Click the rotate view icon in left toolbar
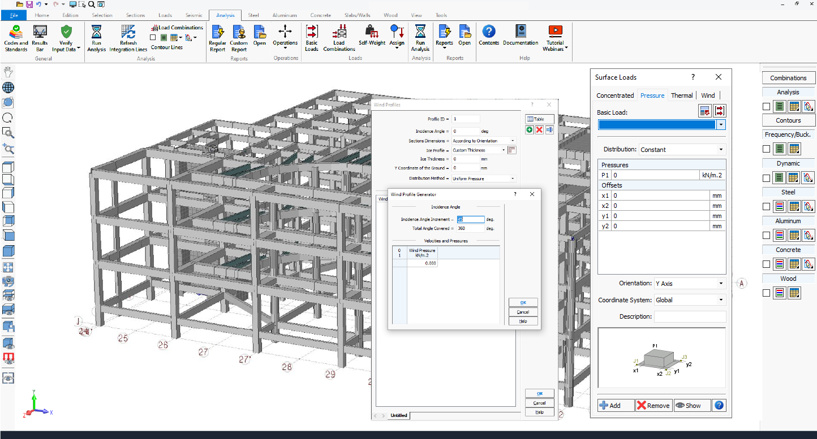817x439 pixels. pyautogui.click(x=8, y=118)
